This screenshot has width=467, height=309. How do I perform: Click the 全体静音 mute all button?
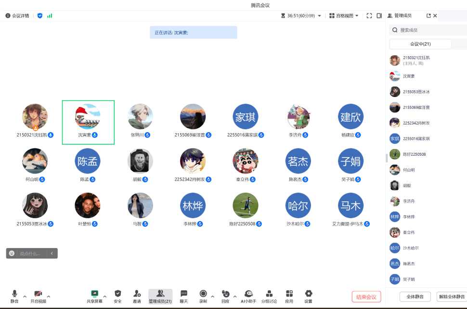[415, 297]
